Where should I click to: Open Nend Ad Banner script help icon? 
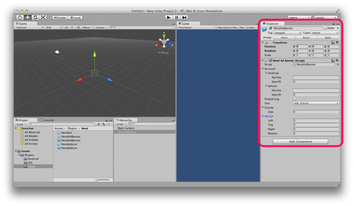point(333,60)
